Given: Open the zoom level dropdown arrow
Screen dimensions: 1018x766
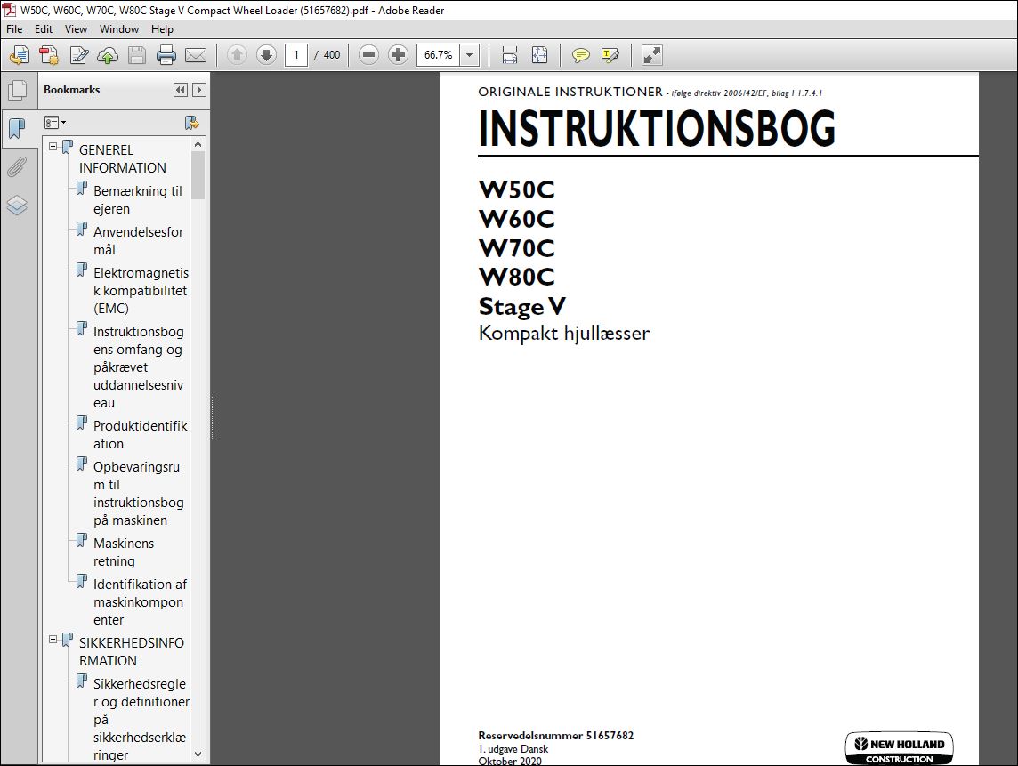Looking at the screenshot, I should pyautogui.click(x=469, y=55).
